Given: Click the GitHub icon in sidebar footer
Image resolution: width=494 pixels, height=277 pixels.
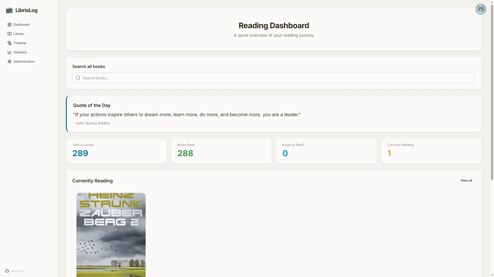Looking at the screenshot, I should [7, 271].
